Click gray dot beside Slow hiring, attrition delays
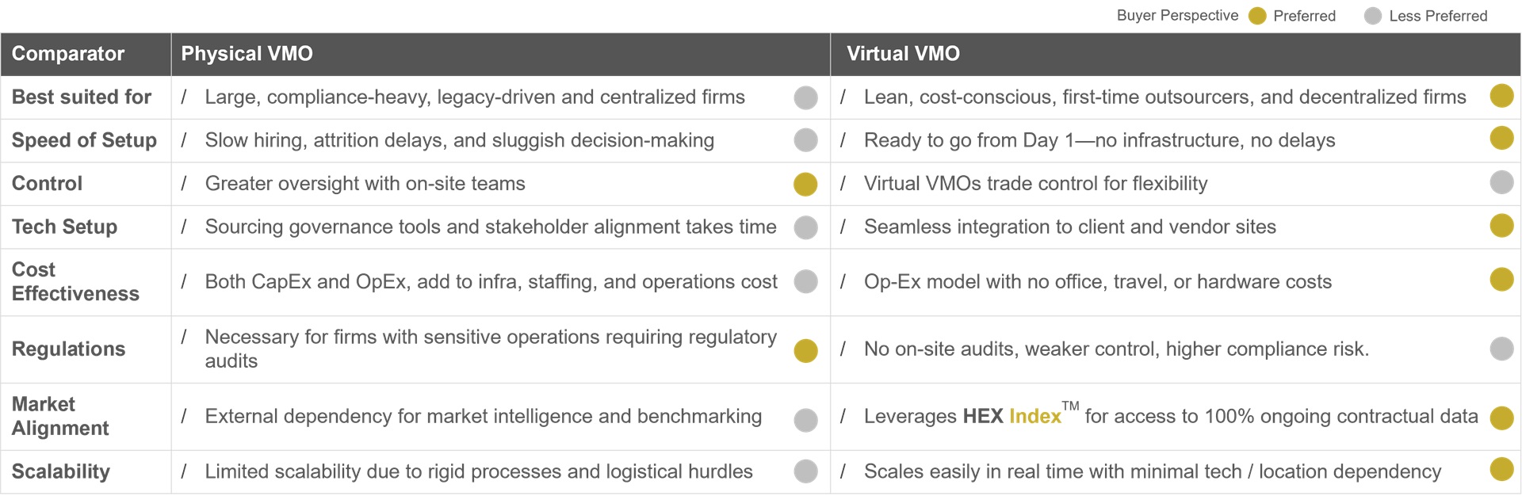The height and width of the screenshot is (496, 1522). [x=805, y=140]
